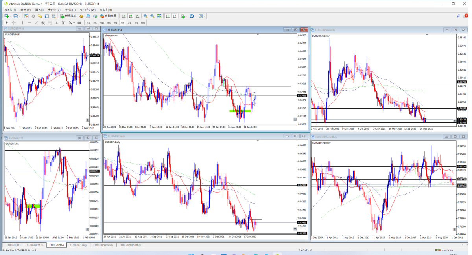Select the equidistant channel tool

pyautogui.click(x=43, y=23)
